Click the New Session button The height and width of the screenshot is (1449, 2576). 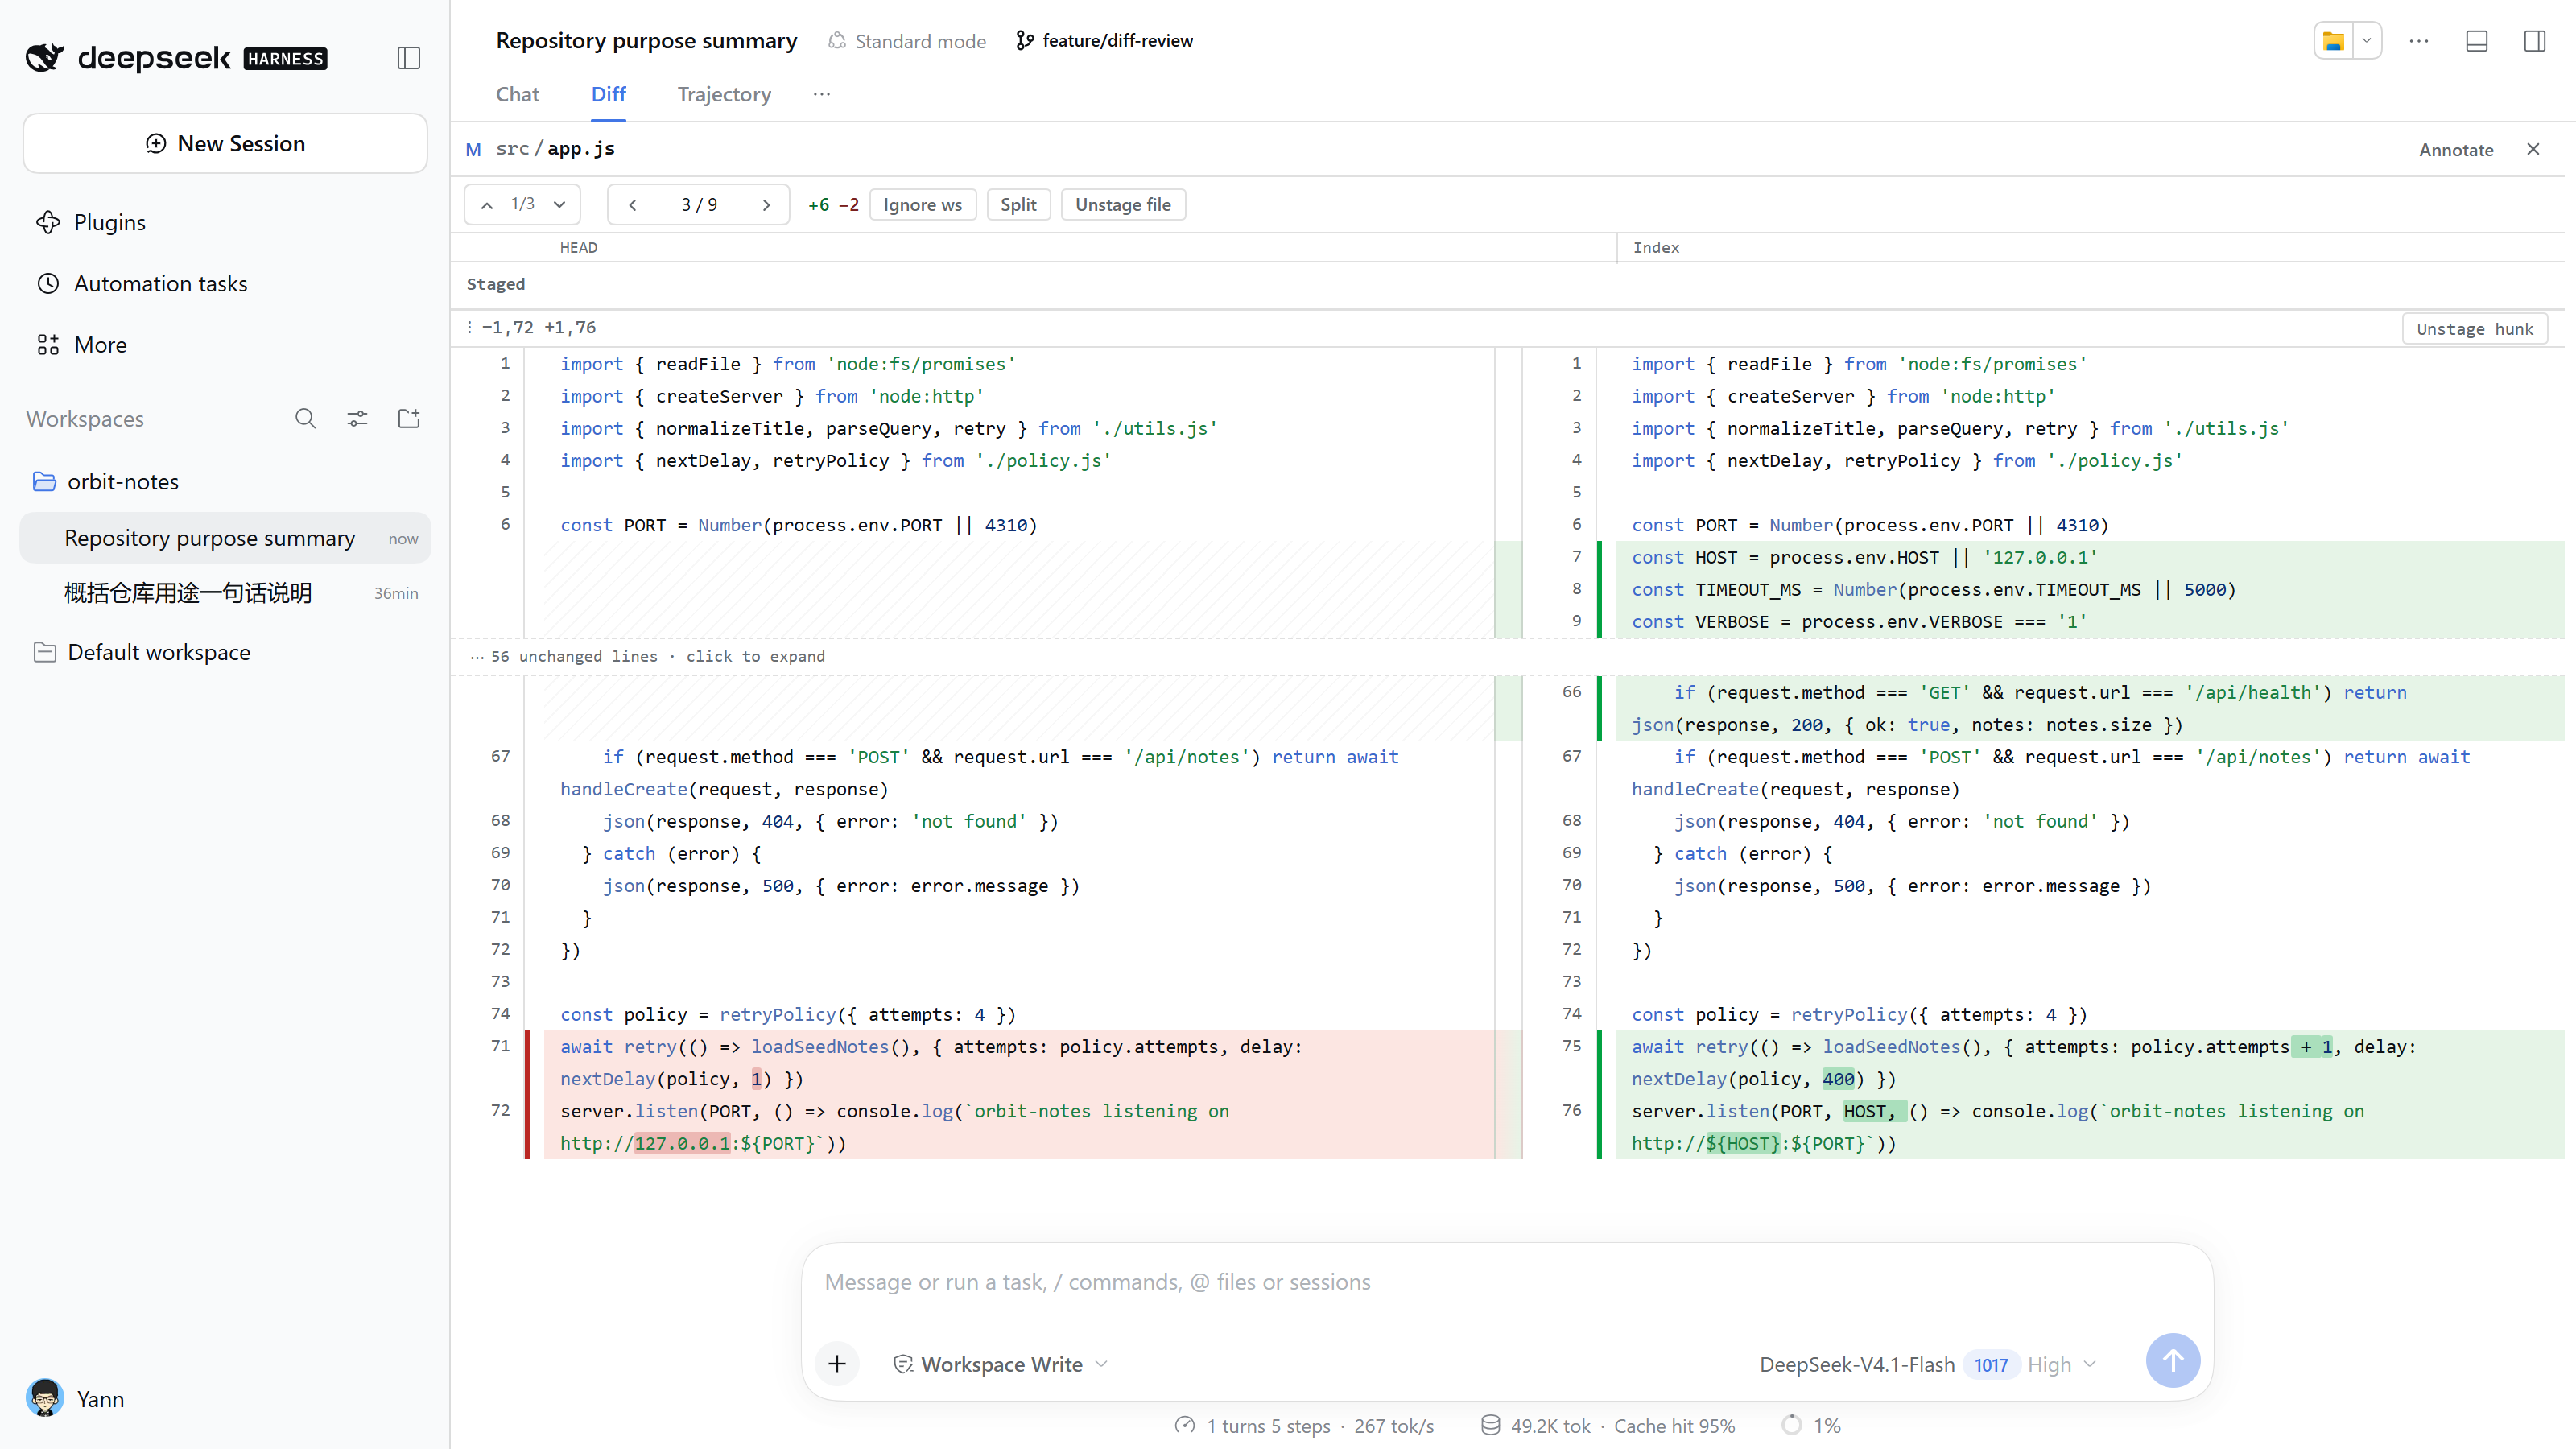click(x=226, y=143)
